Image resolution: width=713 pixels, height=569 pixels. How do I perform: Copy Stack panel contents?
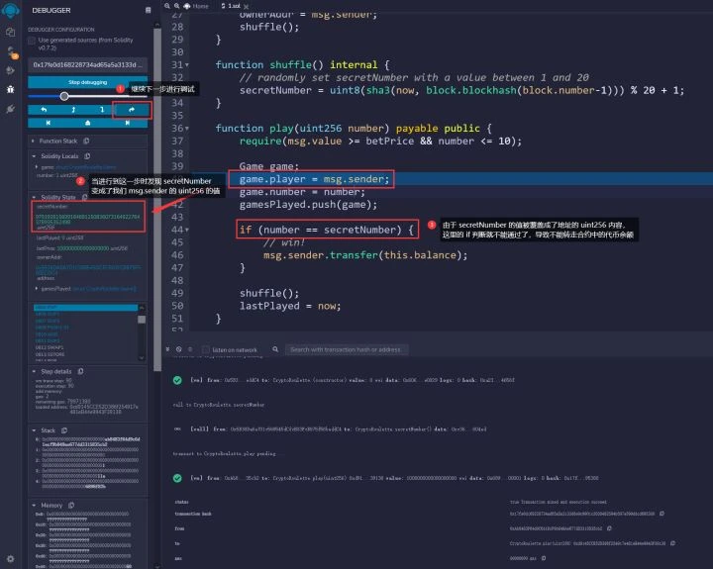[64, 429]
